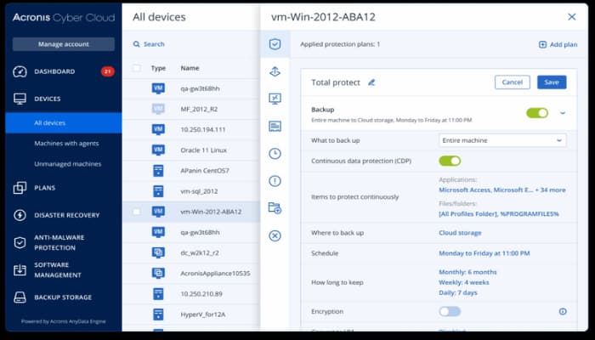595x340 pixels.
Task: Toggle the Backup module switch
Action: click(537, 113)
